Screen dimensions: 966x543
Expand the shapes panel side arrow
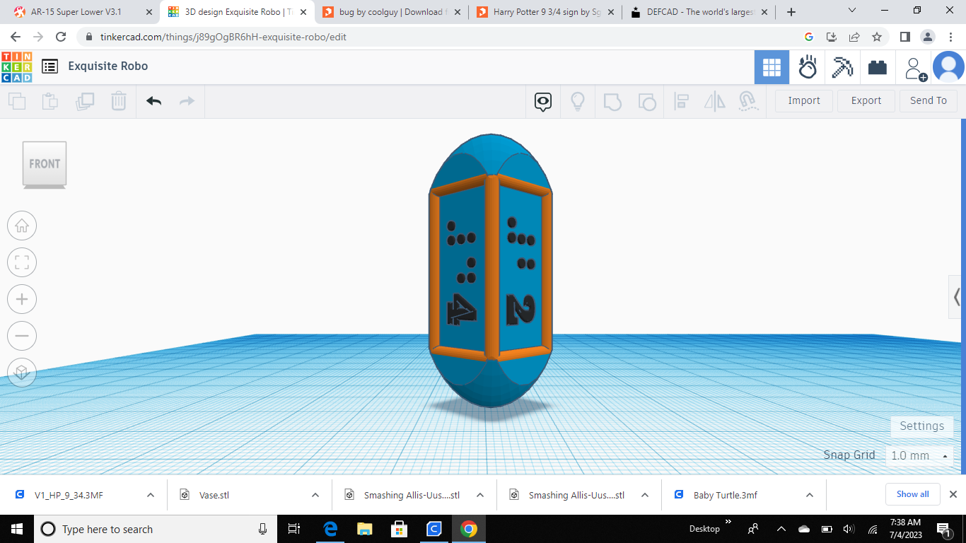click(x=957, y=297)
